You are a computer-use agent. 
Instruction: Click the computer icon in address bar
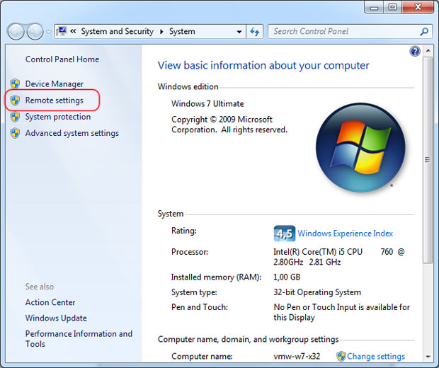[62, 31]
